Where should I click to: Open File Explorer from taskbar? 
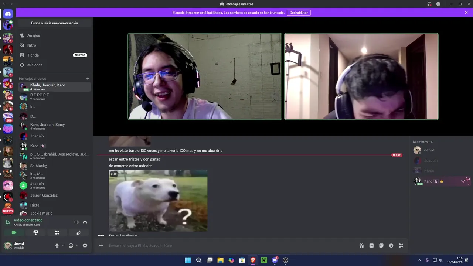(x=220, y=260)
